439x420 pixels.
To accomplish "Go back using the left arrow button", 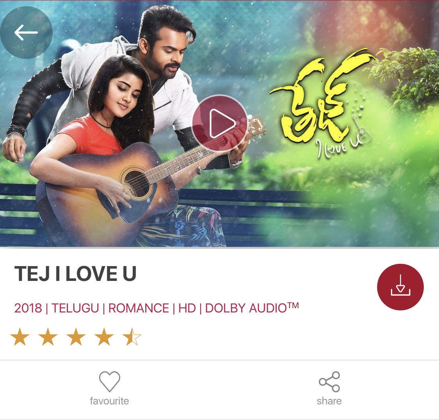I will click(x=26, y=32).
